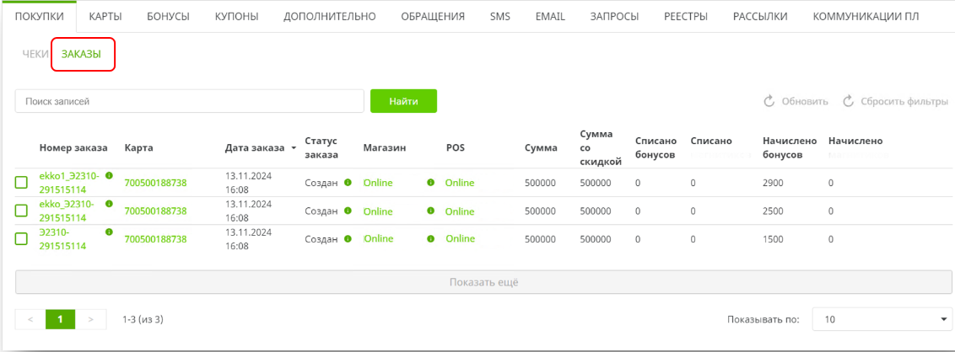The width and height of the screenshot is (955, 352).
Task: Click info icon next to Создан in first row
Action: coord(348,183)
